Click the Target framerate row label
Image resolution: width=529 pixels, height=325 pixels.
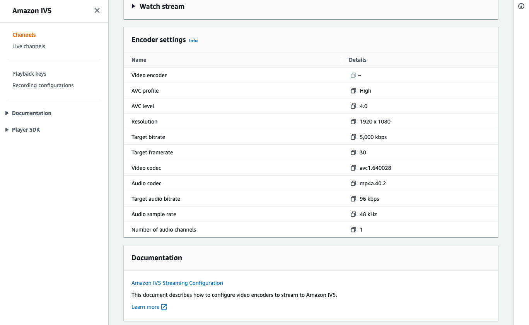click(152, 152)
